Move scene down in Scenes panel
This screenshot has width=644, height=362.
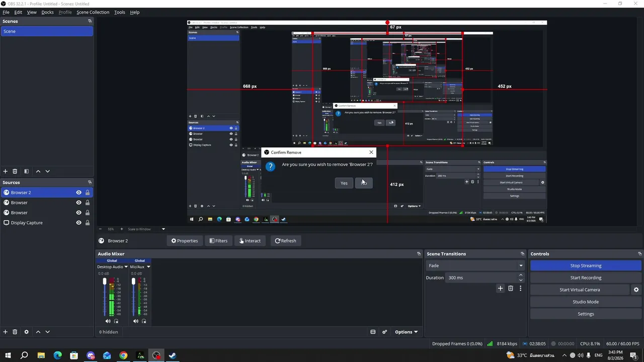click(x=48, y=171)
